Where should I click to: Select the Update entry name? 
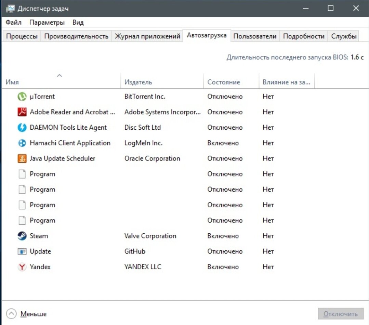40,251
